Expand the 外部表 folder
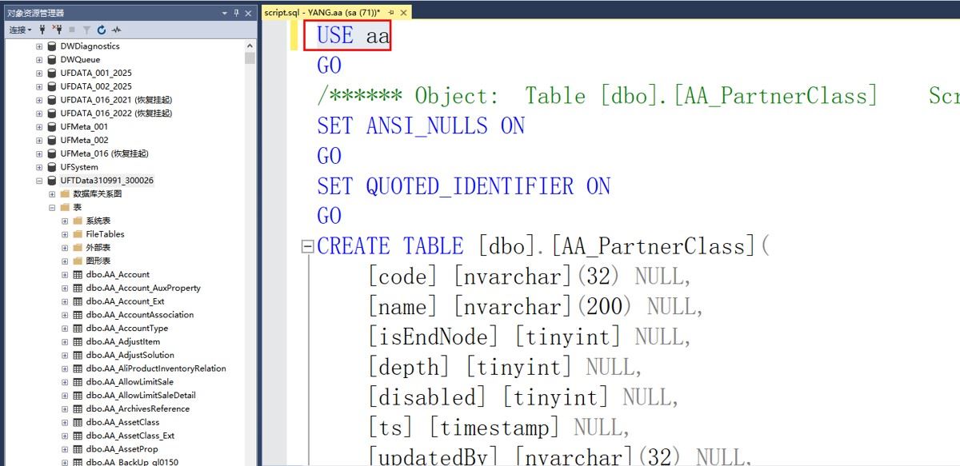The image size is (960, 466). coord(65,248)
